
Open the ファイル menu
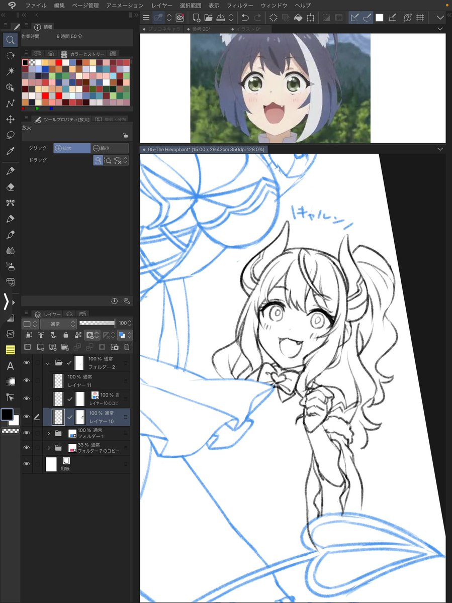coord(35,5)
